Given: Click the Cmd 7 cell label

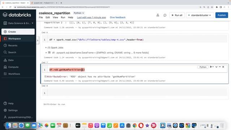Looking at the screenshot, I should point(45,62).
